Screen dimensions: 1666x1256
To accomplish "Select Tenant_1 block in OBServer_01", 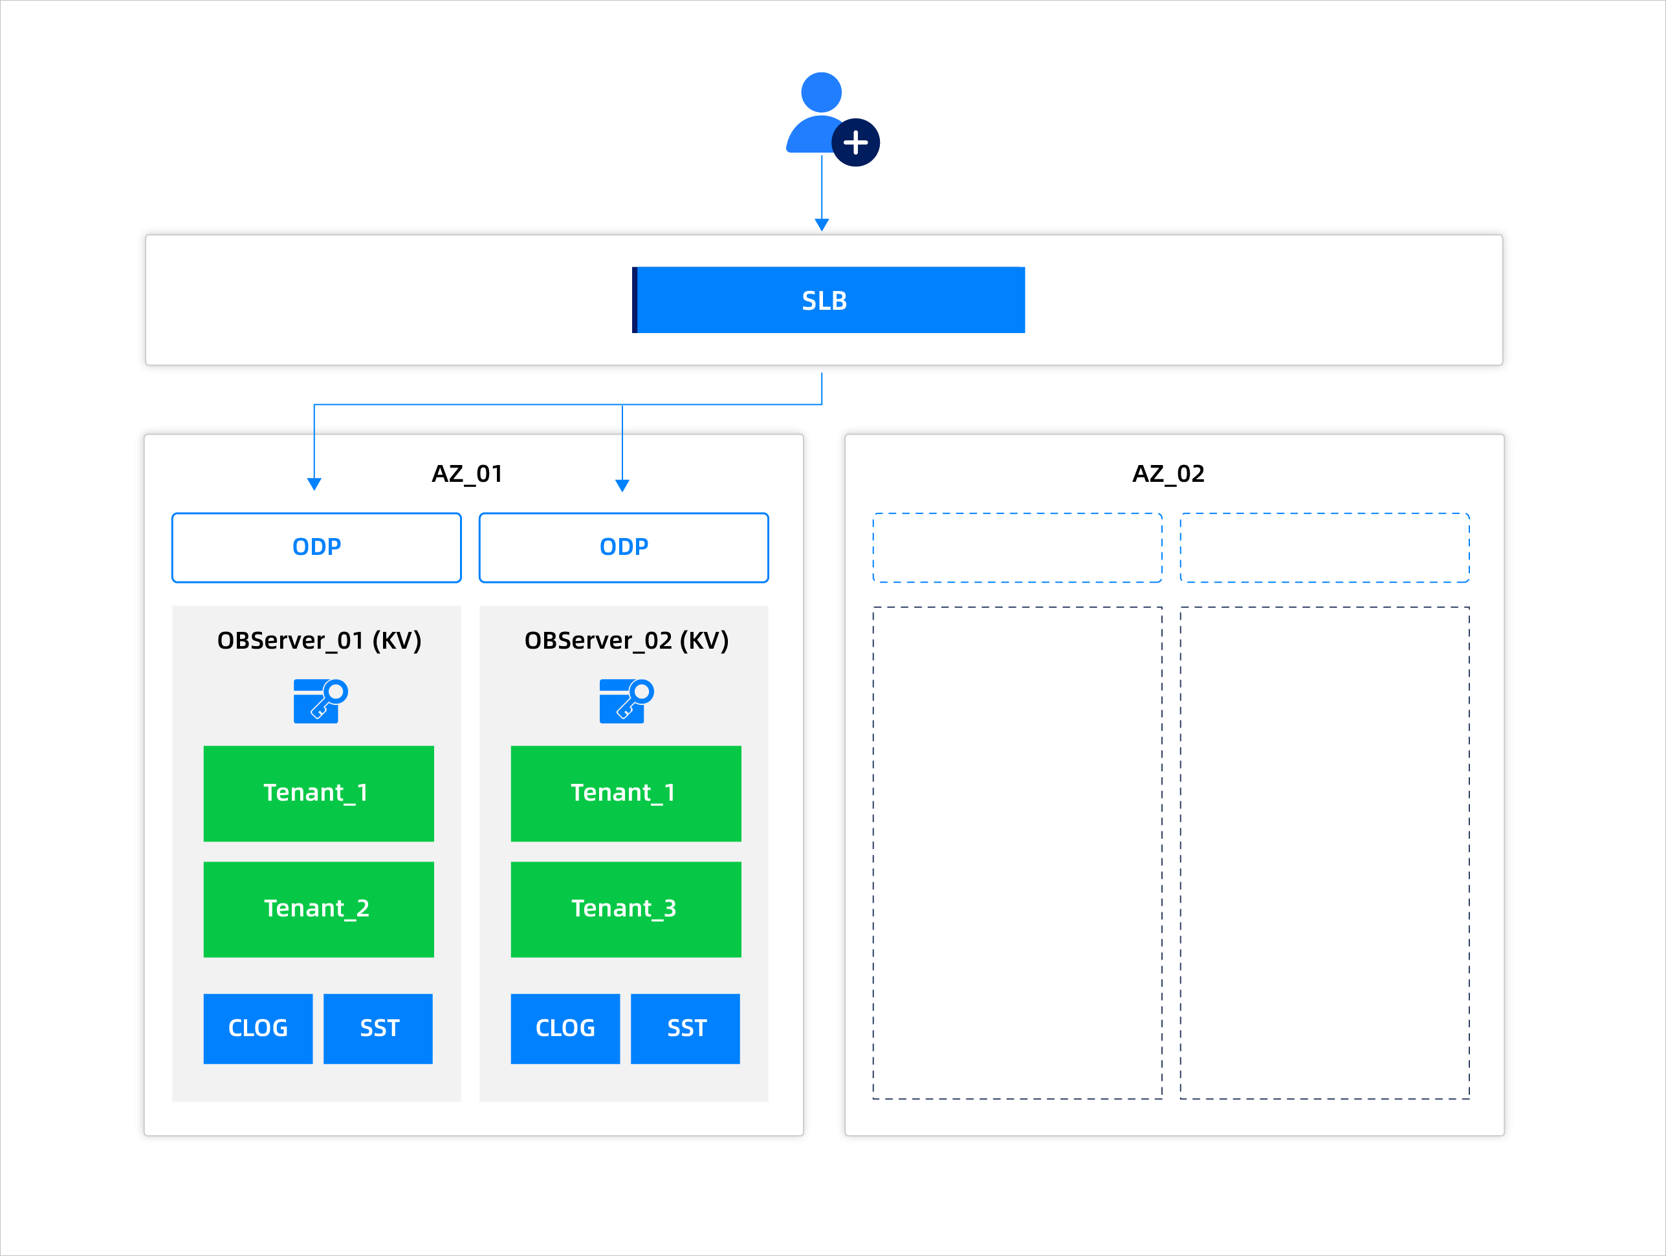I will 318,793.
